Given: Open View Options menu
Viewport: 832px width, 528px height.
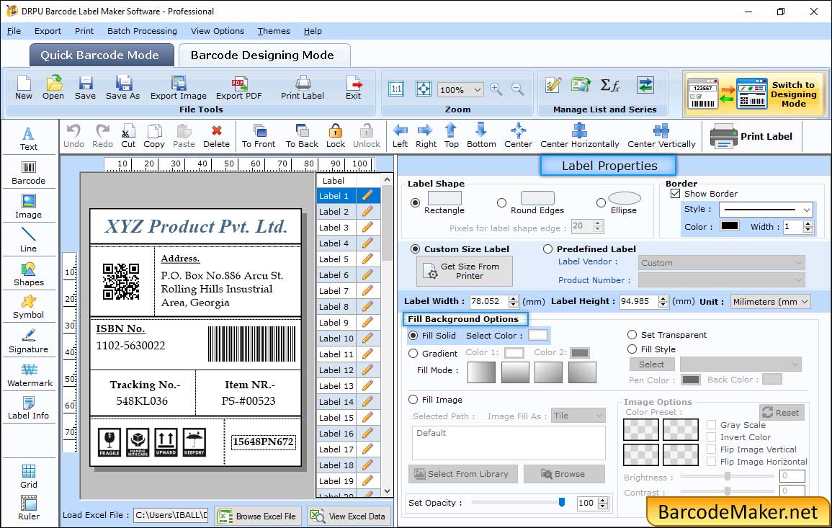Looking at the screenshot, I should (x=218, y=31).
